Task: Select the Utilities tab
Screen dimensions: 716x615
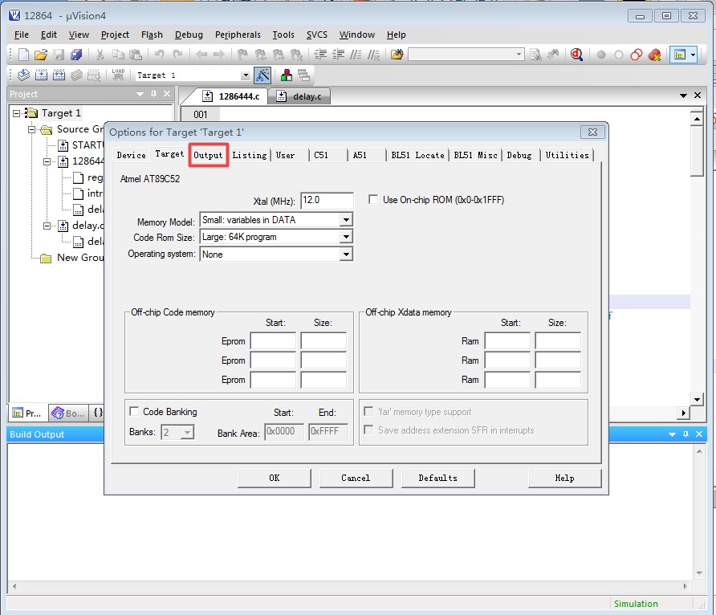Action: pos(567,155)
